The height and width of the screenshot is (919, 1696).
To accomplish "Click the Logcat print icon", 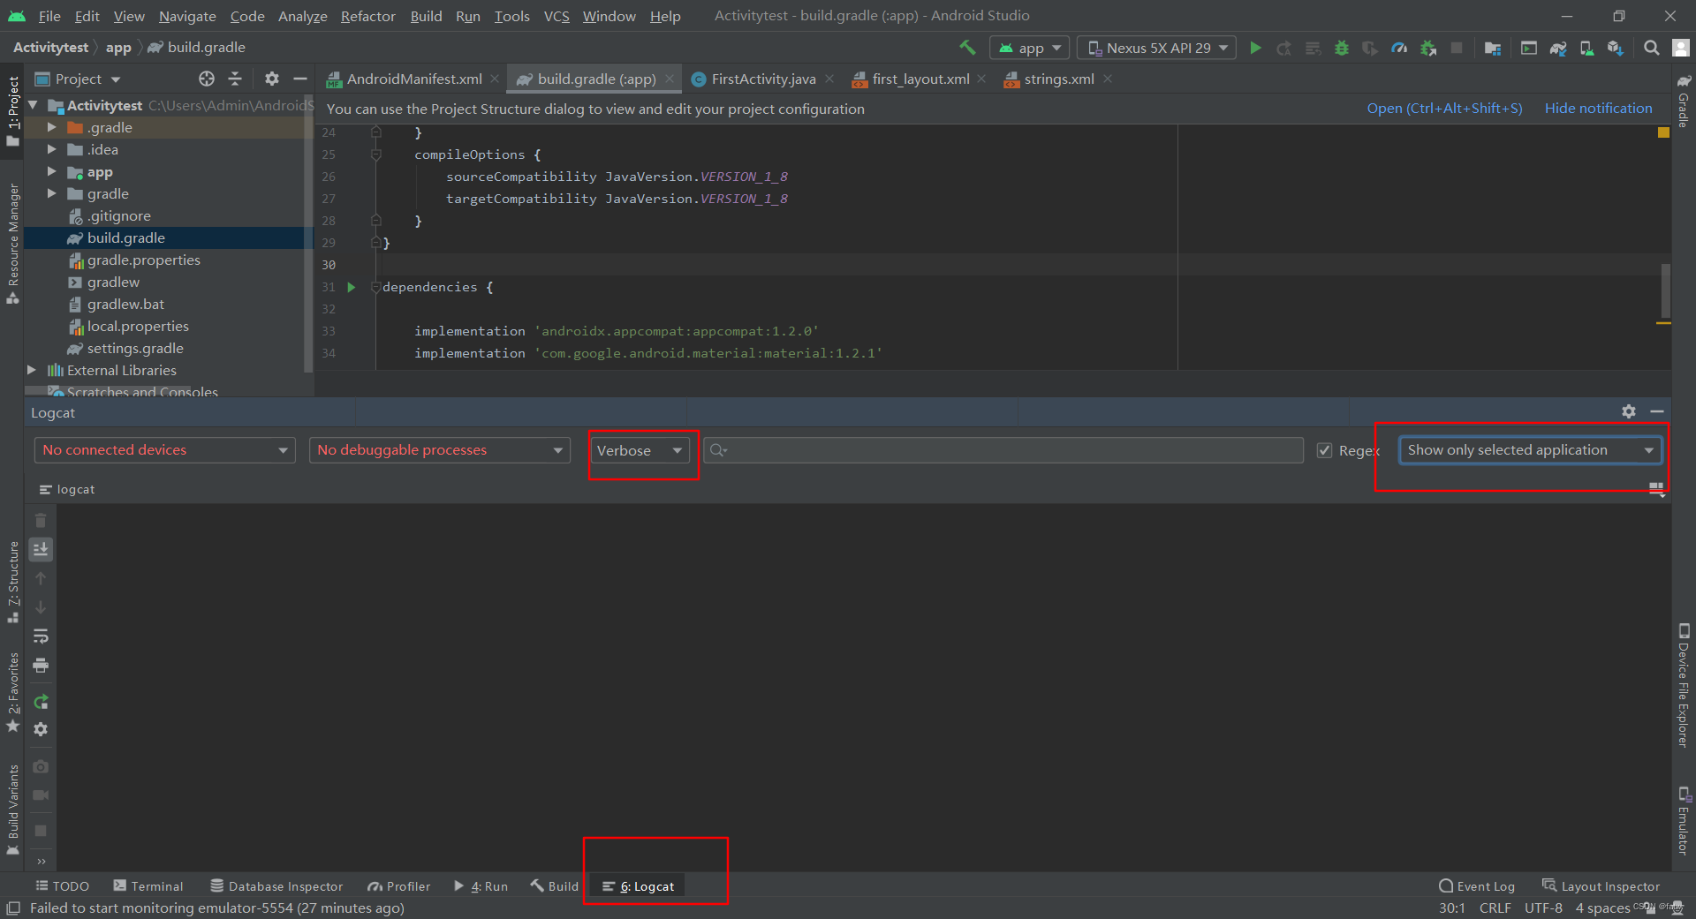I will coord(41,666).
